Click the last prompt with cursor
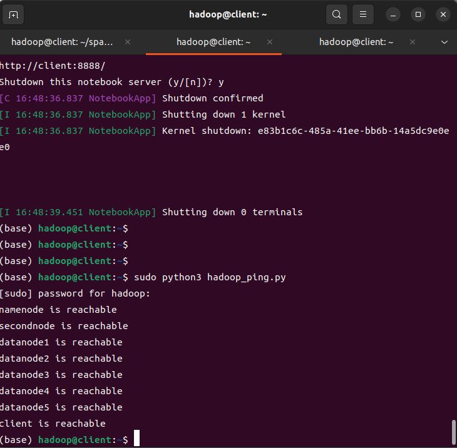The height and width of the screenshot is (448, 457). pyautogui.click(x=70, y=439)
